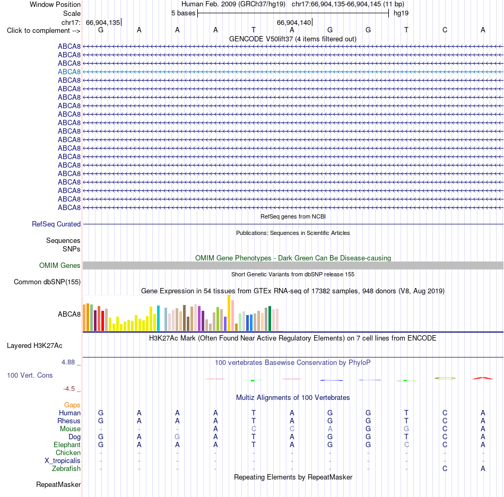Image resolution: width=504 pixels, height=497 pixels.
Task: Open "100 vertebrates Basewise Conservation by PhyloP"
Action: click(x=293, y=363)
